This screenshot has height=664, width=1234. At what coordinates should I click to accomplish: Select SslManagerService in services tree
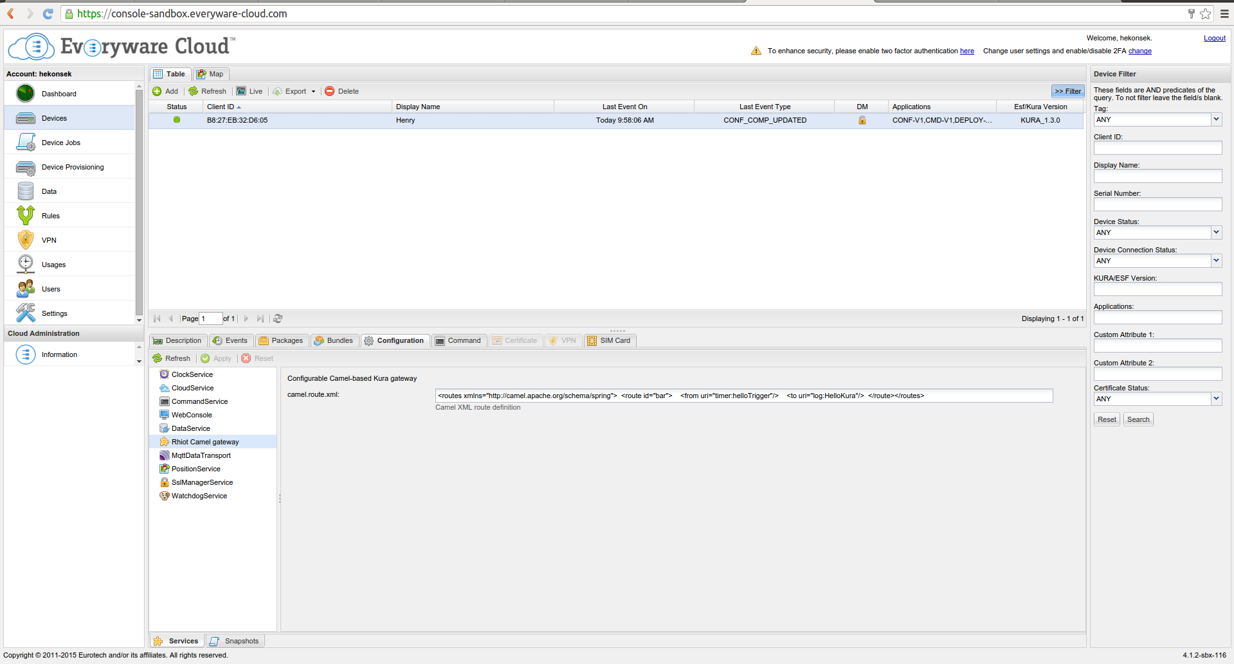coord(202,482)
